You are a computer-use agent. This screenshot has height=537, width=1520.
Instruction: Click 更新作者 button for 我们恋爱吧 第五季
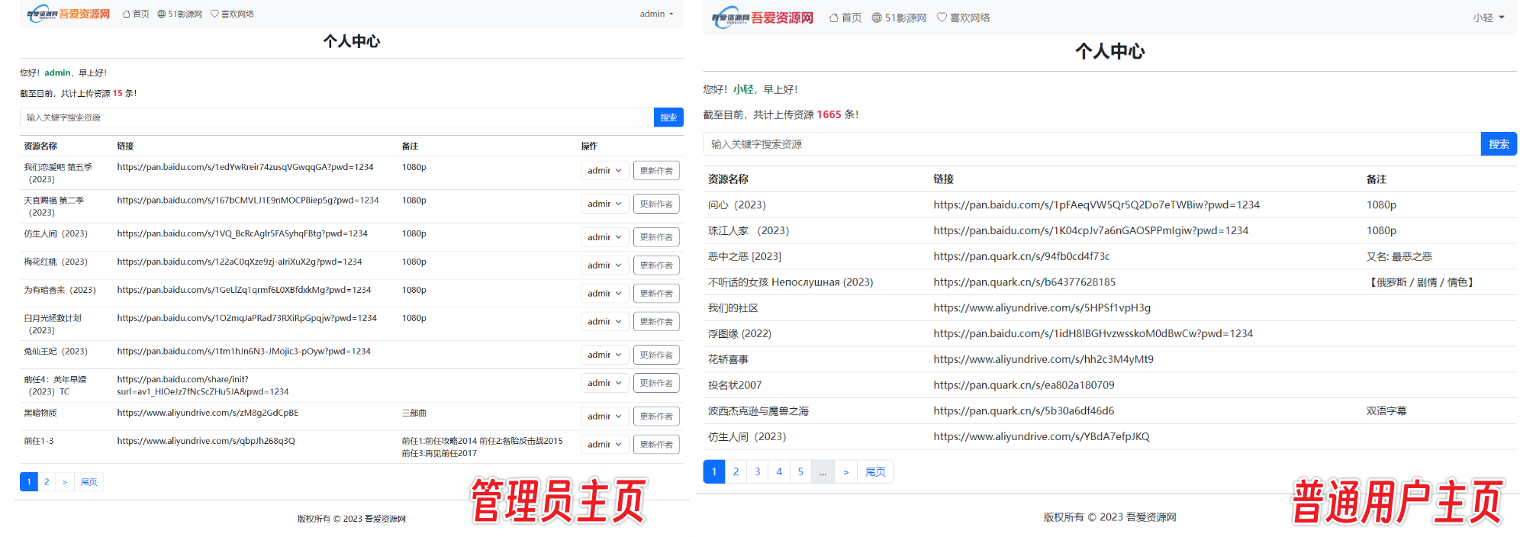click(656, 171)
